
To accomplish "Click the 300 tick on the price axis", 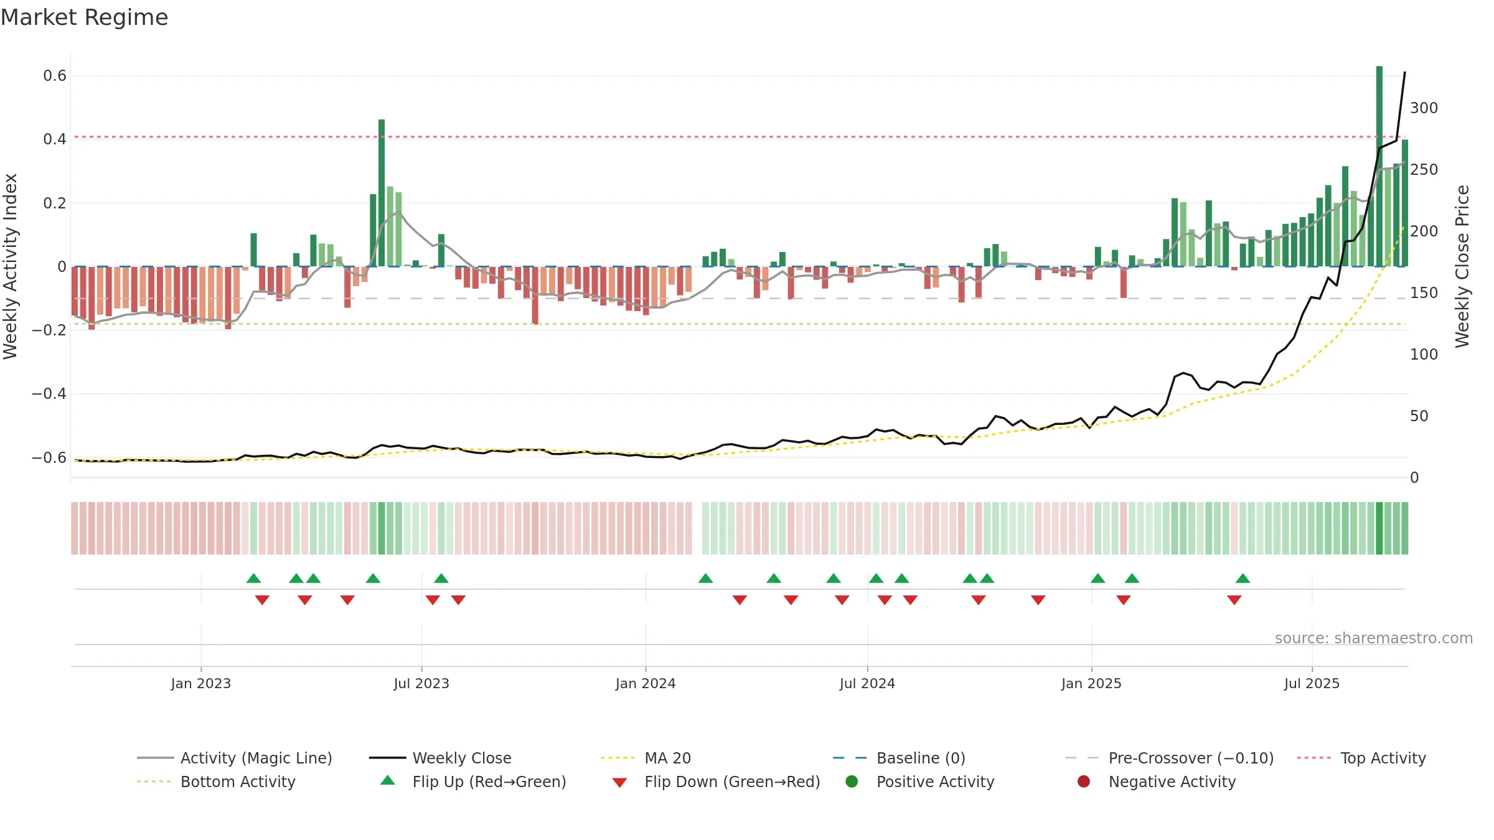I will (x=1424, y=108).
